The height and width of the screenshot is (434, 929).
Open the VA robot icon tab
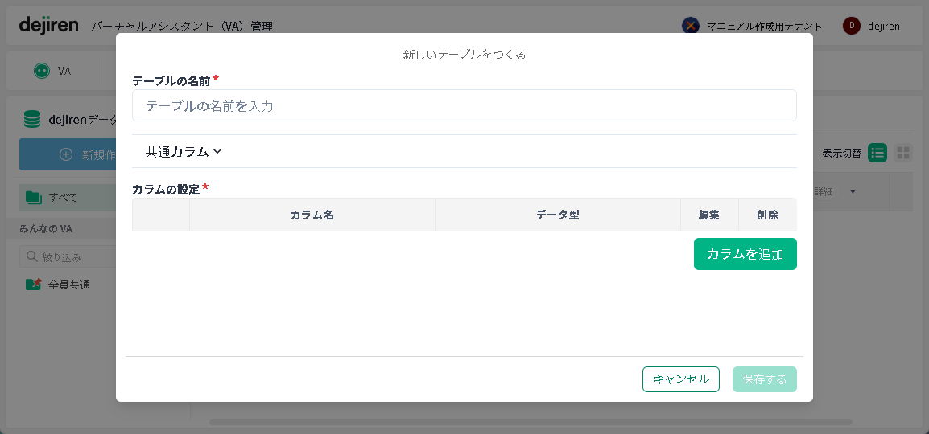42,71
